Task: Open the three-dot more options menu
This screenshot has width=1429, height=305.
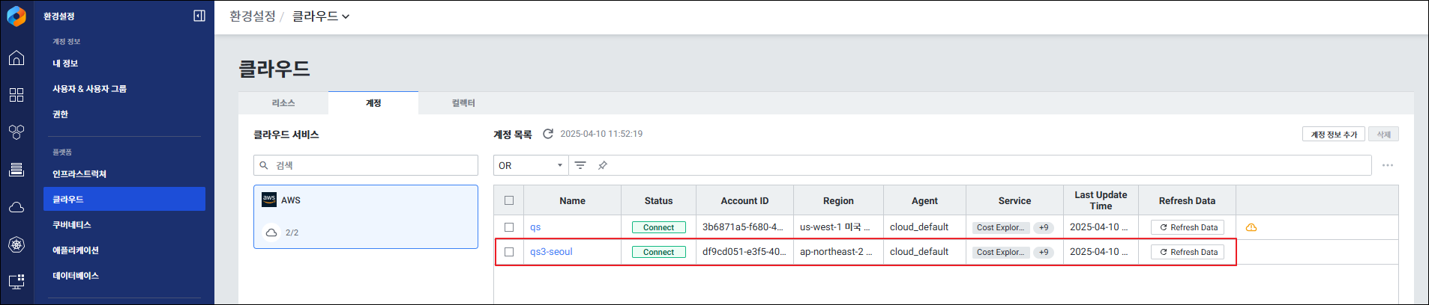Action: [1388, 165]
